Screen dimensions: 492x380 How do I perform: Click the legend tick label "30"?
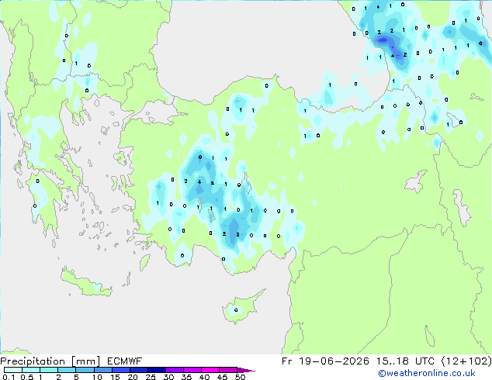point(168,377)
